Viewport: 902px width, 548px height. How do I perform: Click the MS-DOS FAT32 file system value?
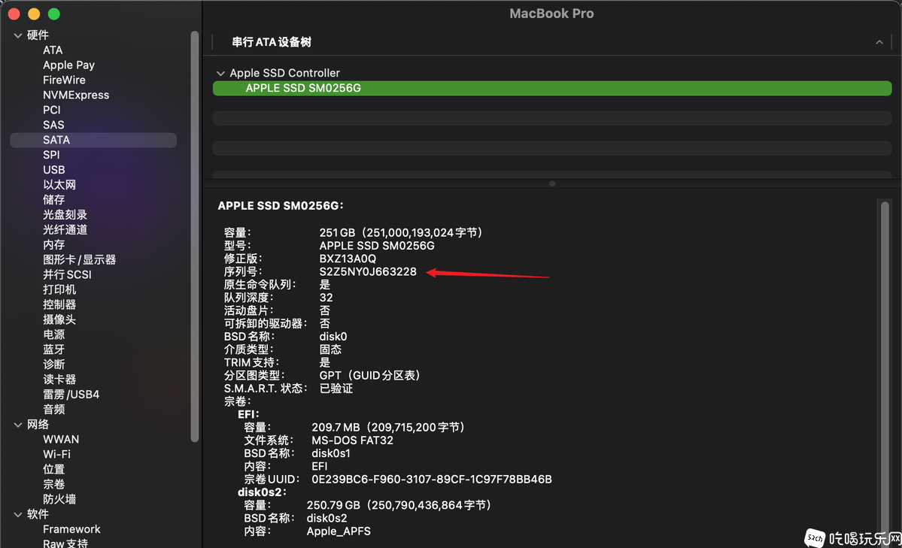[352, 441]
